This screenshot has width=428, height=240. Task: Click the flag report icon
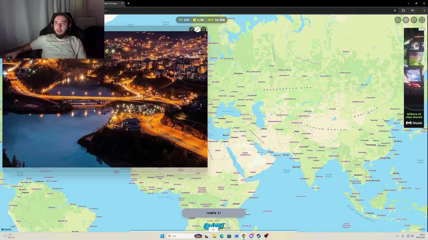414,20
